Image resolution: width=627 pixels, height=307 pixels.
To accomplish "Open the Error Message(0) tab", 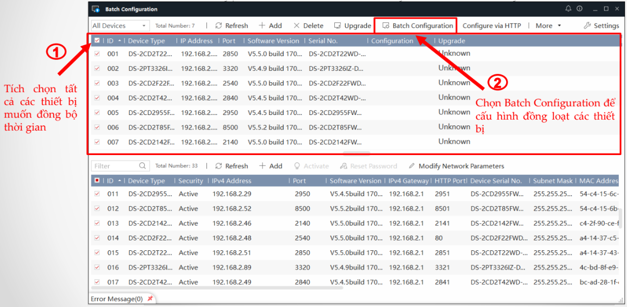I will coord(117,299).
